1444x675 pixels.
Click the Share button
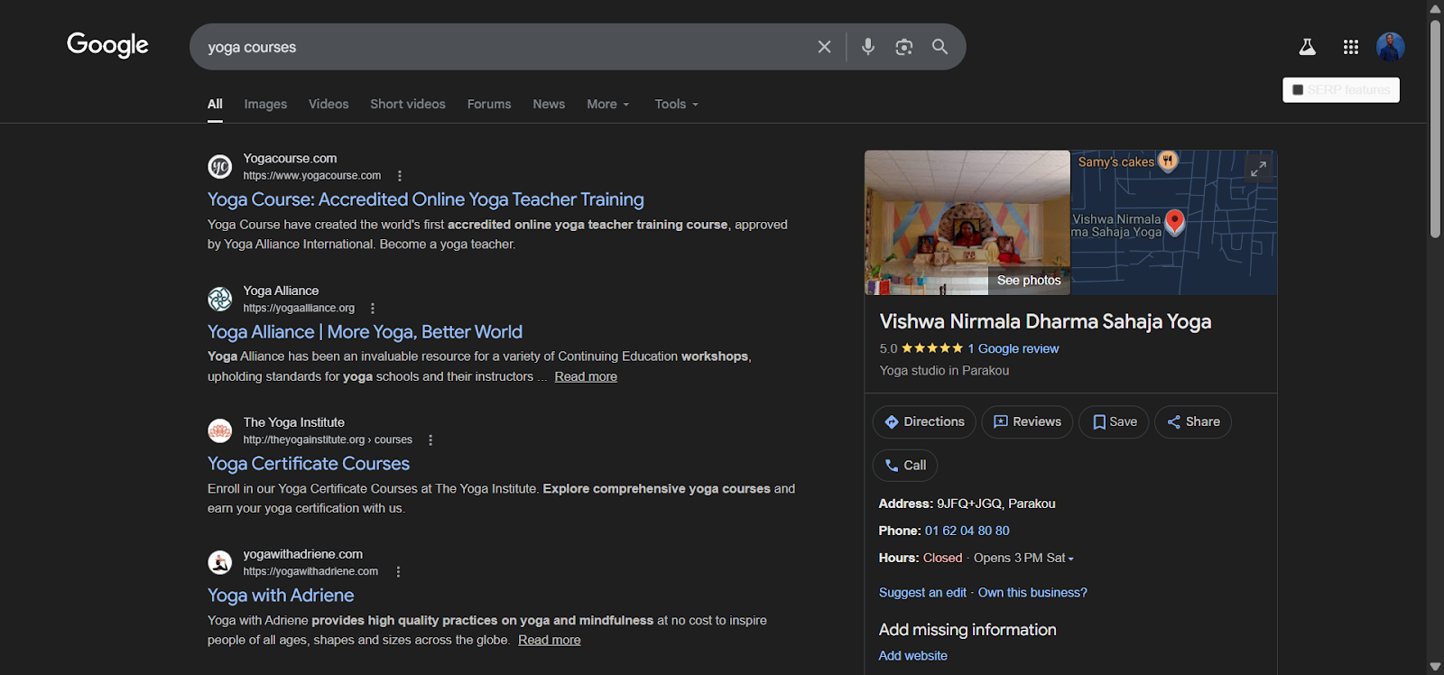click(1193, 421)
